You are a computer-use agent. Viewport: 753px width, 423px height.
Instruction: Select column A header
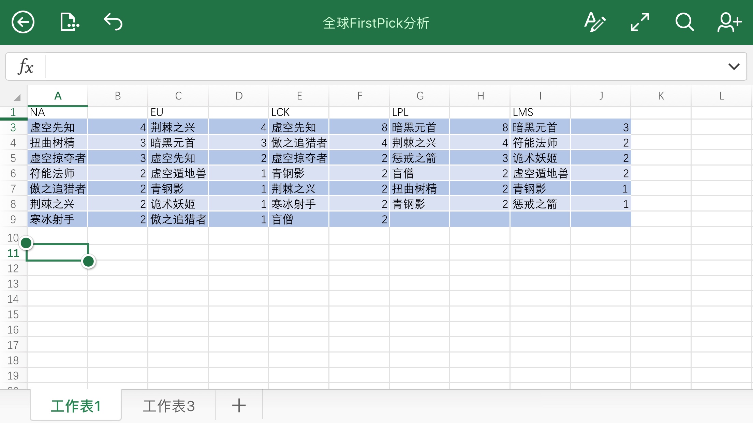(x=58, y=96)
